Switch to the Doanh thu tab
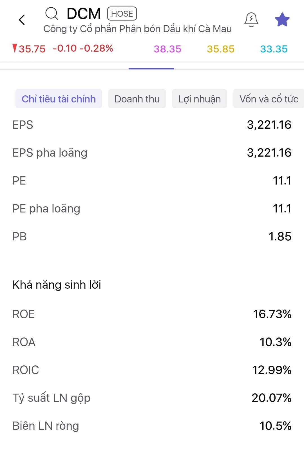This screenshot has width=304, height=454. [137, 99]
